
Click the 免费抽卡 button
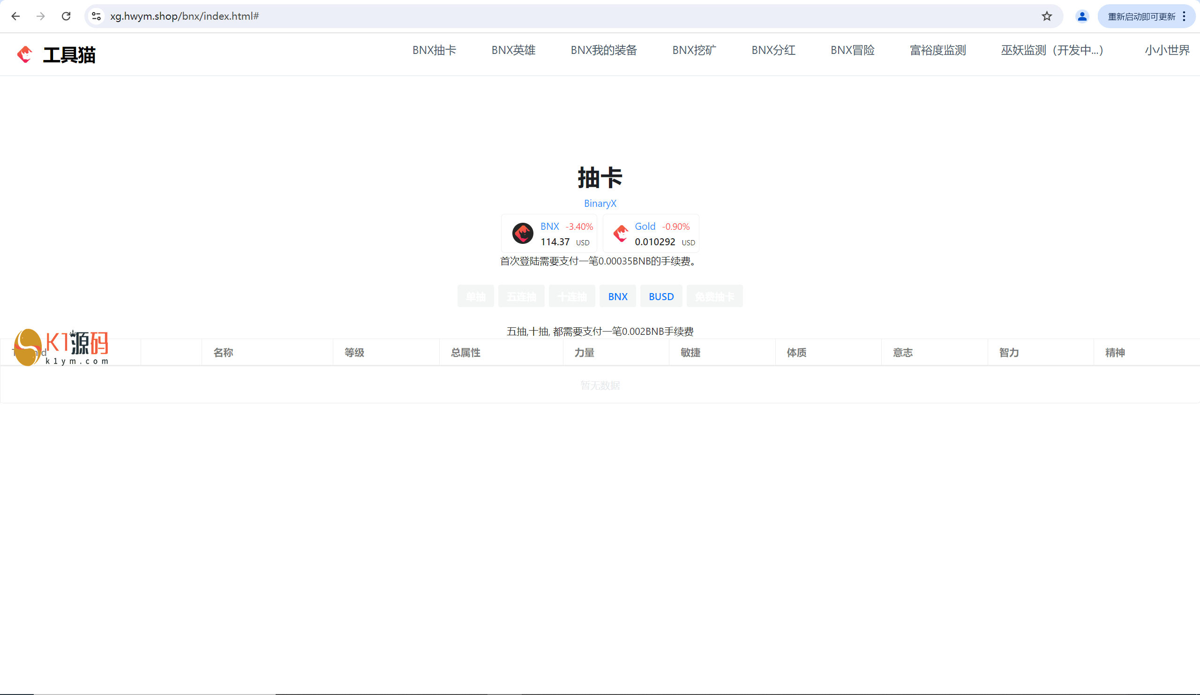(x=714, y=296)
